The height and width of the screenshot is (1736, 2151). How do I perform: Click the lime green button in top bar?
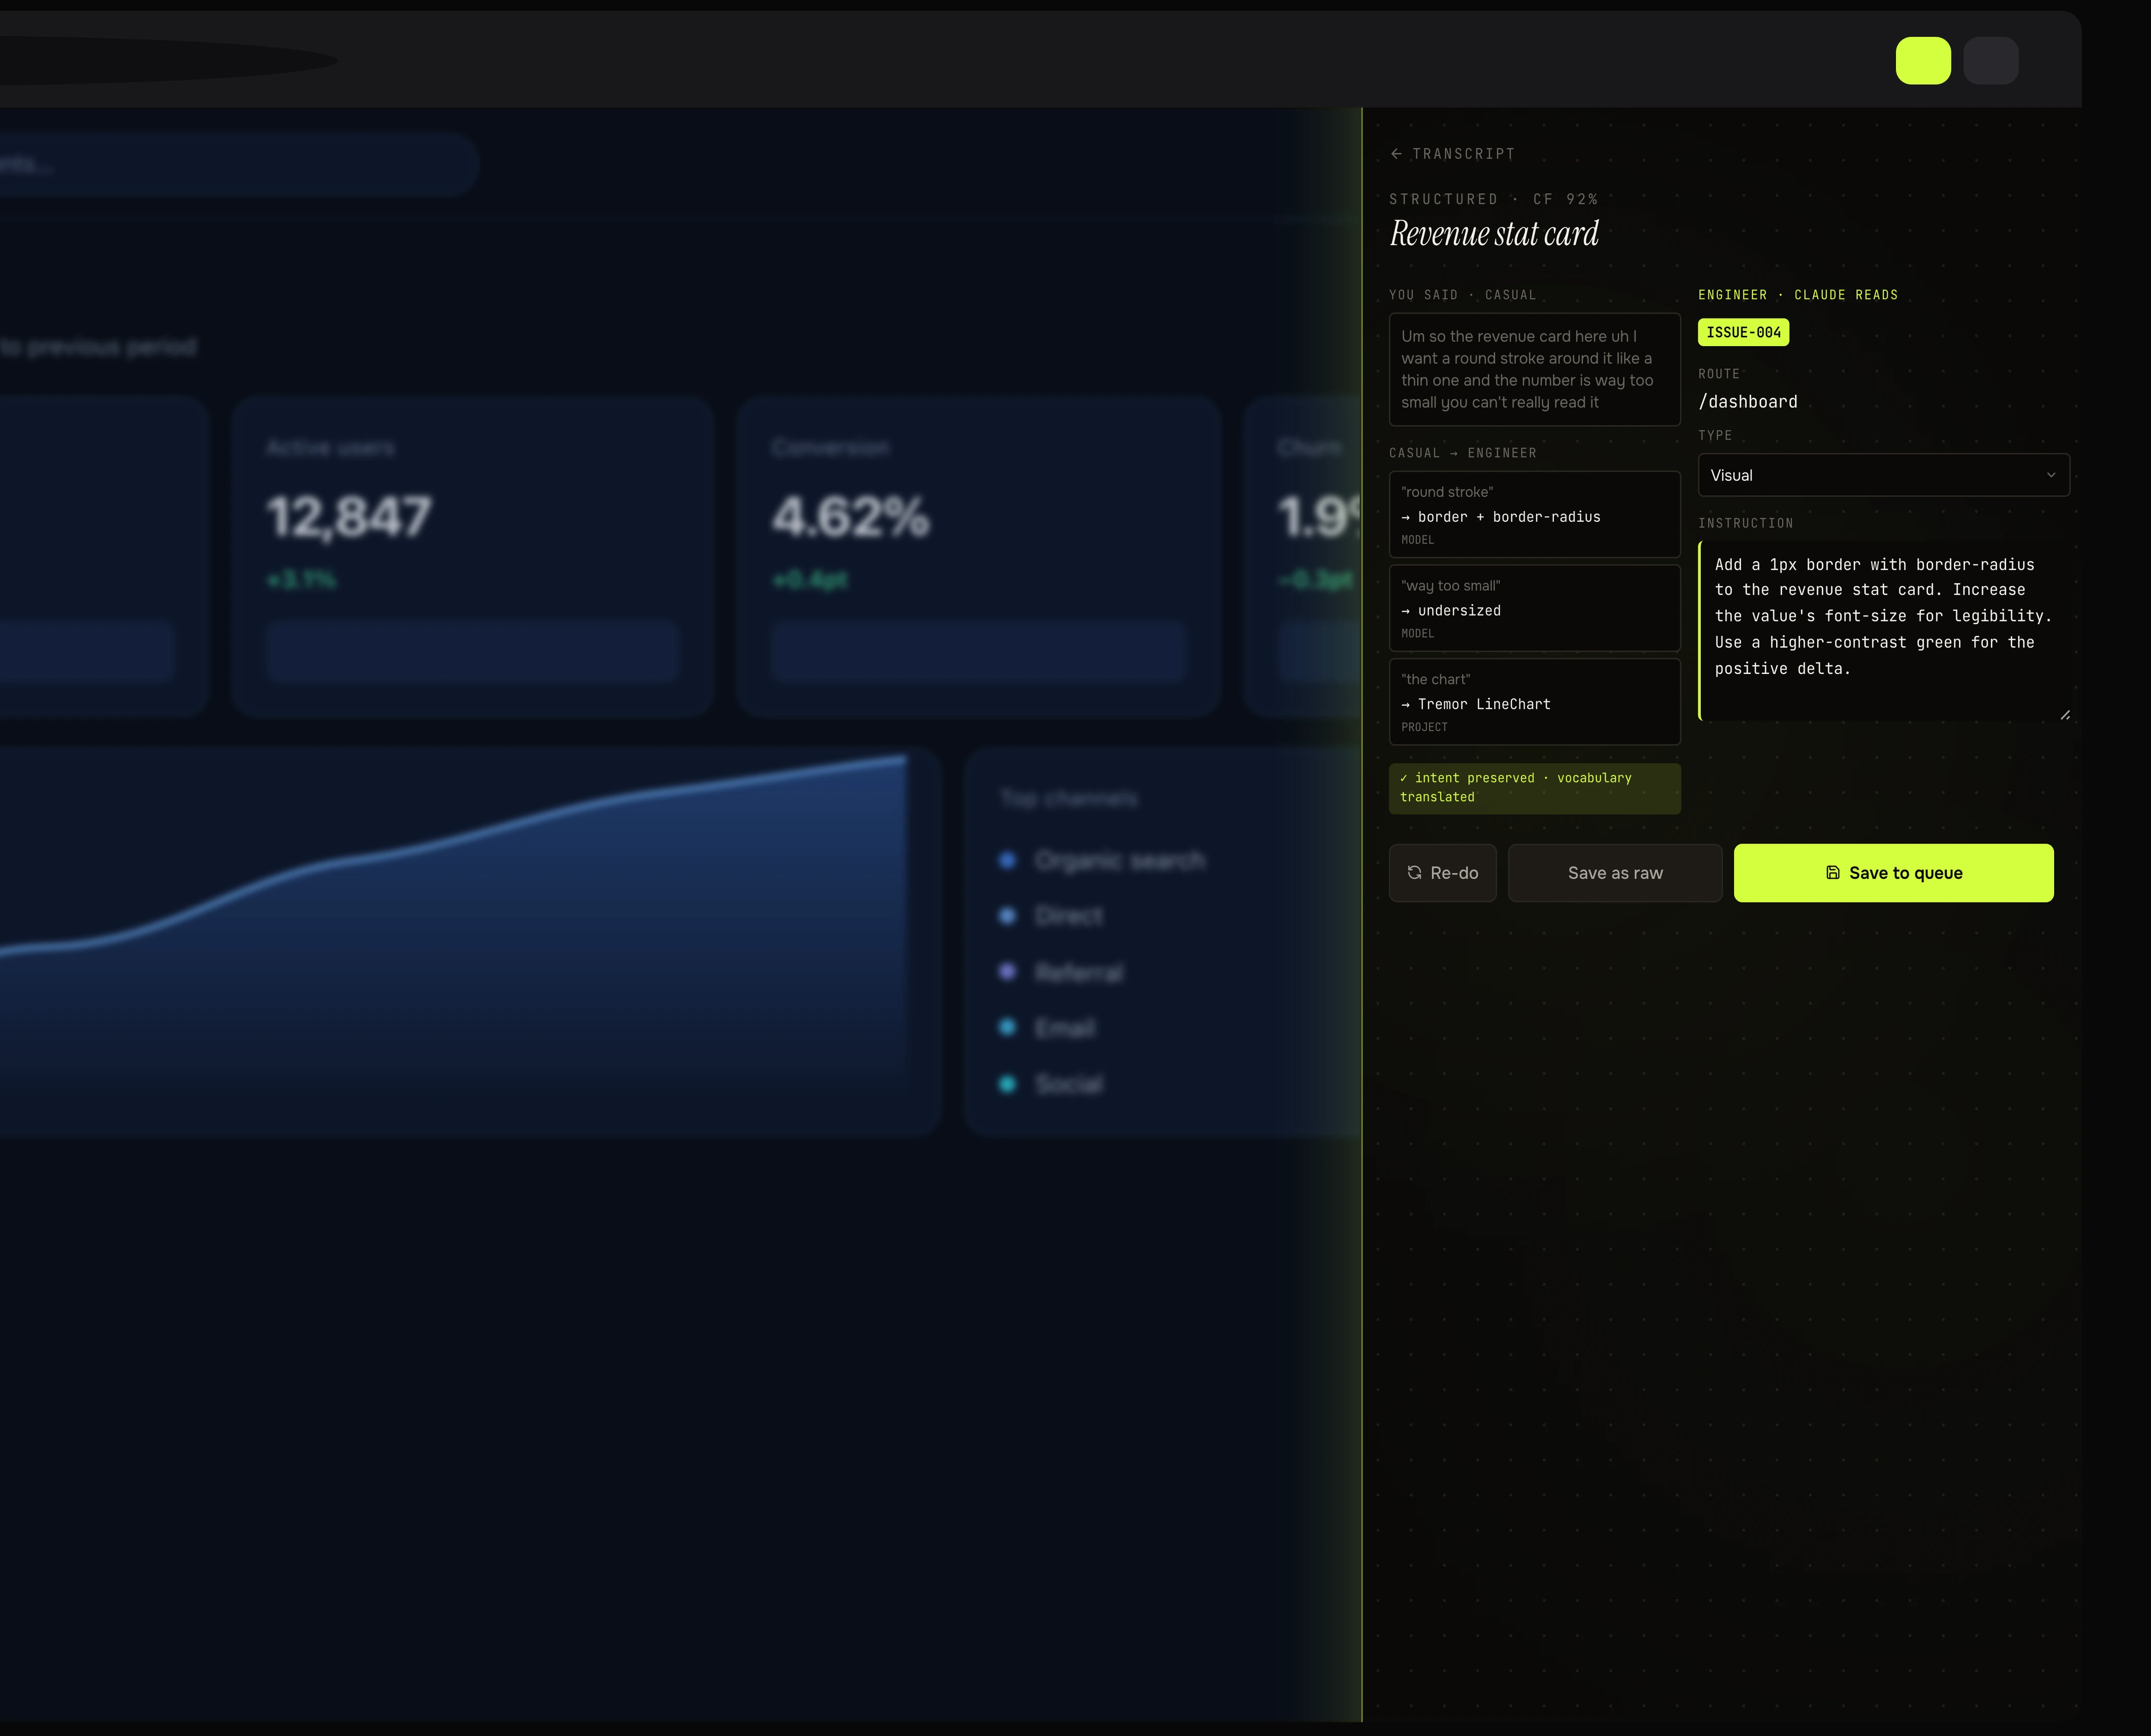tap(1922, 61)
